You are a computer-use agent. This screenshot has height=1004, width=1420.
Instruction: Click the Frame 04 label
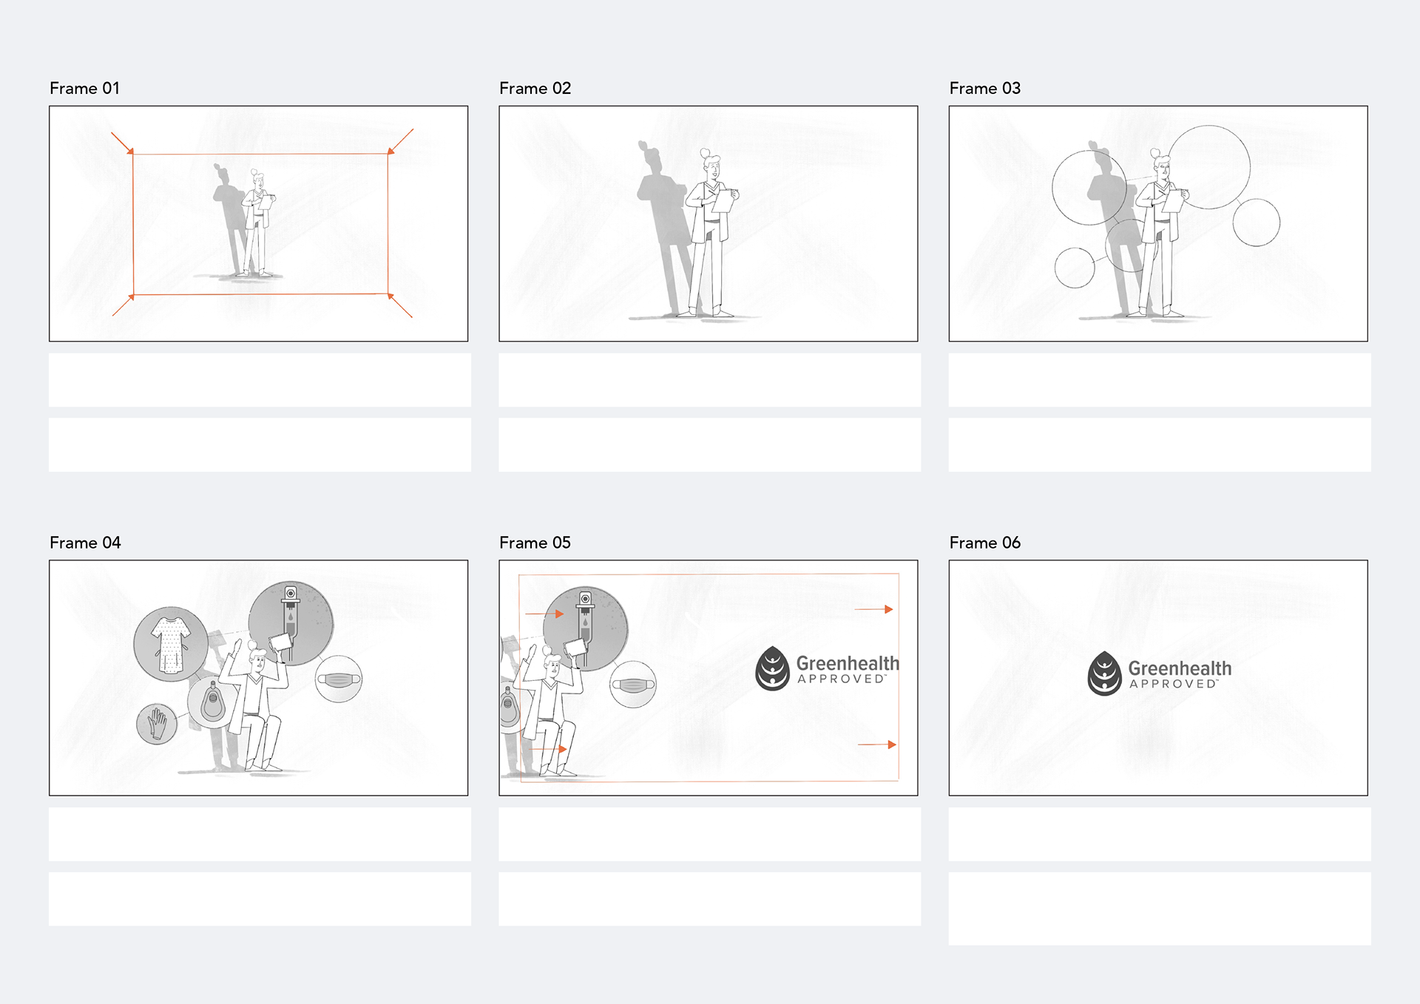85,543
